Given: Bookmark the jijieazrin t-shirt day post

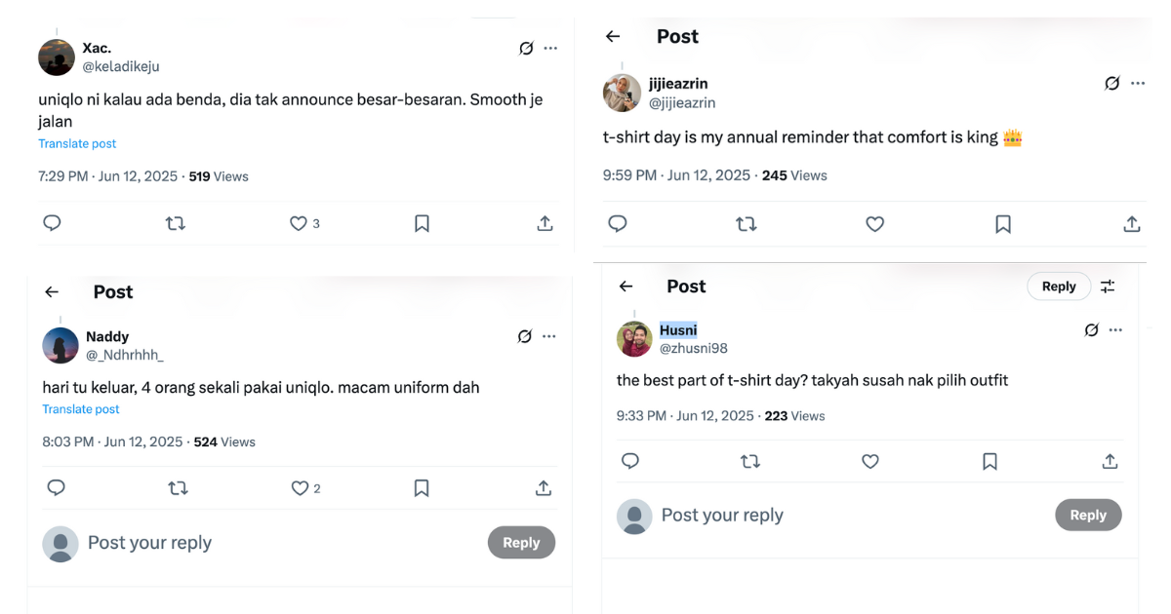Looking at the screenshot, I should (1002, 224).
